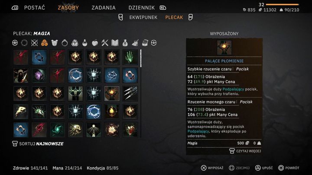Select the hooded assassin with dagger item
The height and width of the screenshot is (175, 312).
(21, 75)
